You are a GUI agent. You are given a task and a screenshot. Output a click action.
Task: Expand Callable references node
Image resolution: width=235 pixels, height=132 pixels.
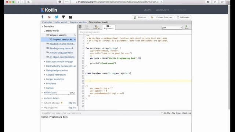coord(44,74)
